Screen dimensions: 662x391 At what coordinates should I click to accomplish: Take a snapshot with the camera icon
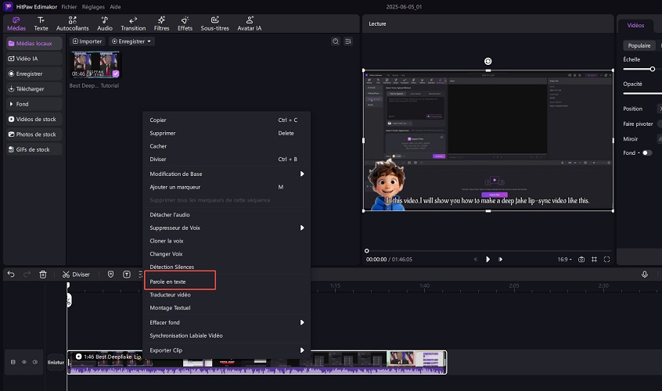(x=581, y=259)
